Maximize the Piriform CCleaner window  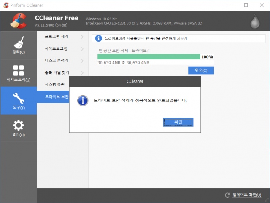click(246, 5)
